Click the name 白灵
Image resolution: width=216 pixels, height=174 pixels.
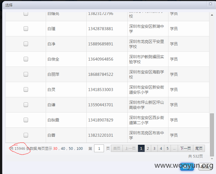click(x=51, y=90)
